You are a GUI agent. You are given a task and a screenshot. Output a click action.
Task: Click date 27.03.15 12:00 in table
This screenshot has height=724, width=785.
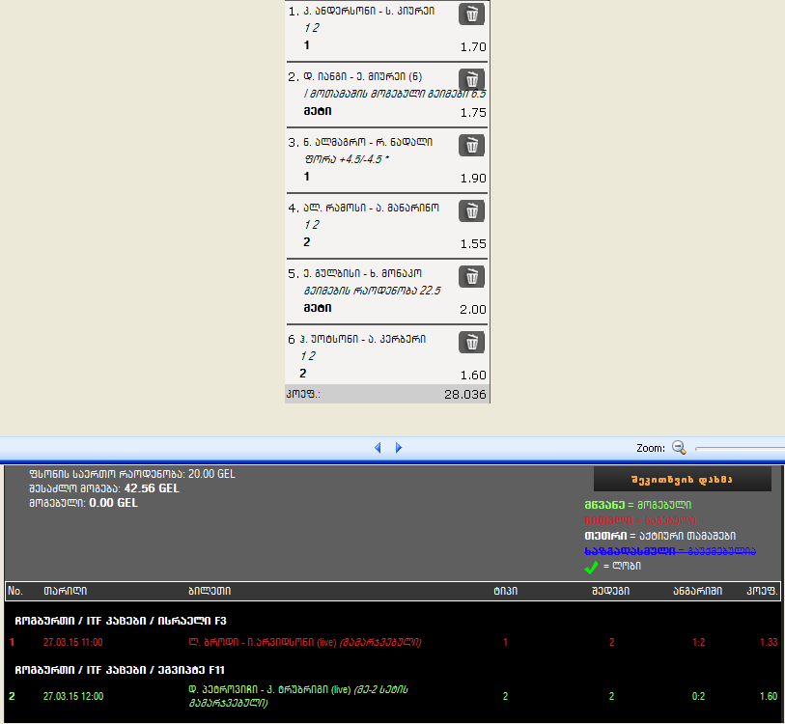pyautogui.click(x=73, y=696)
